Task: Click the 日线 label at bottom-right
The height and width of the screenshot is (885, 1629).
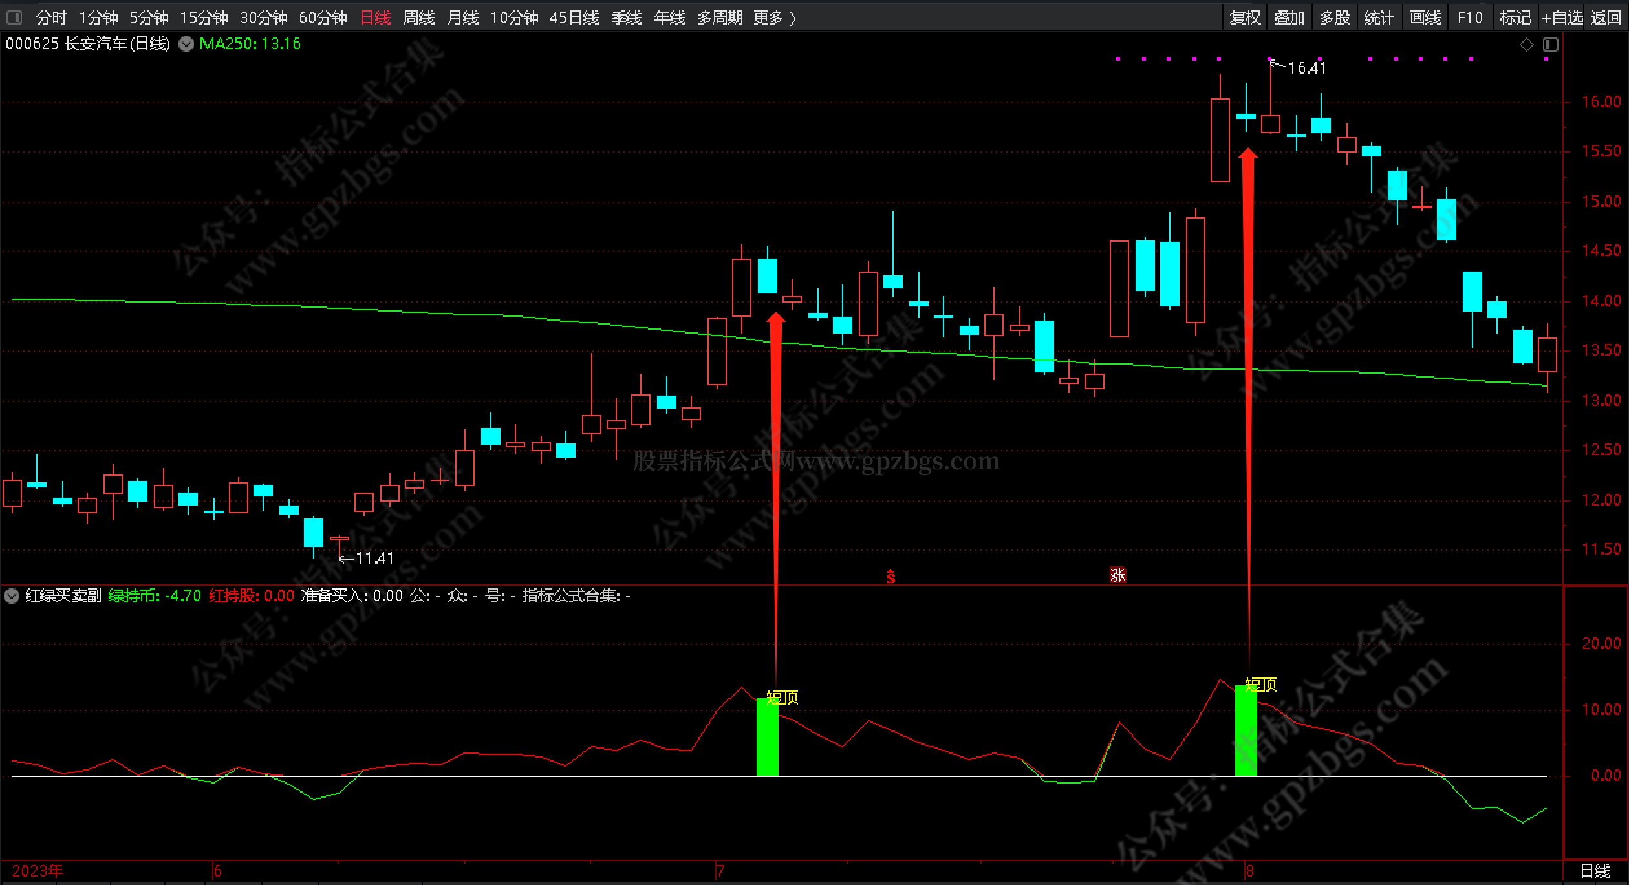Action: pos(1595,871)
